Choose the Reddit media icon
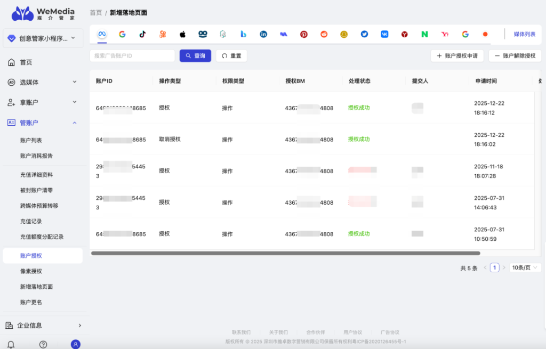 click(324, 34)
